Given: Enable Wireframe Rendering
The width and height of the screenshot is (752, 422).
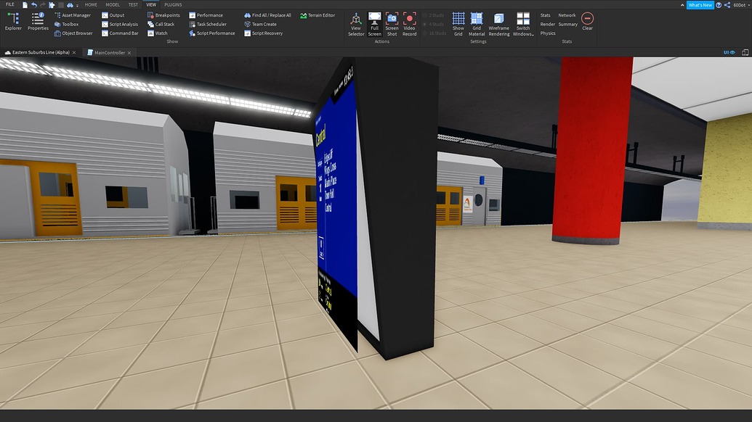Looking at the screenshot, I should 499,22.
